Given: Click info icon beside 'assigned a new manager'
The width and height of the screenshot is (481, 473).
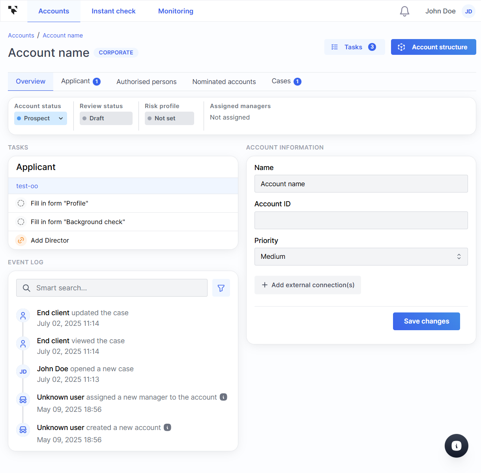Looking at the screenshot, I should (x=223, y=397).
